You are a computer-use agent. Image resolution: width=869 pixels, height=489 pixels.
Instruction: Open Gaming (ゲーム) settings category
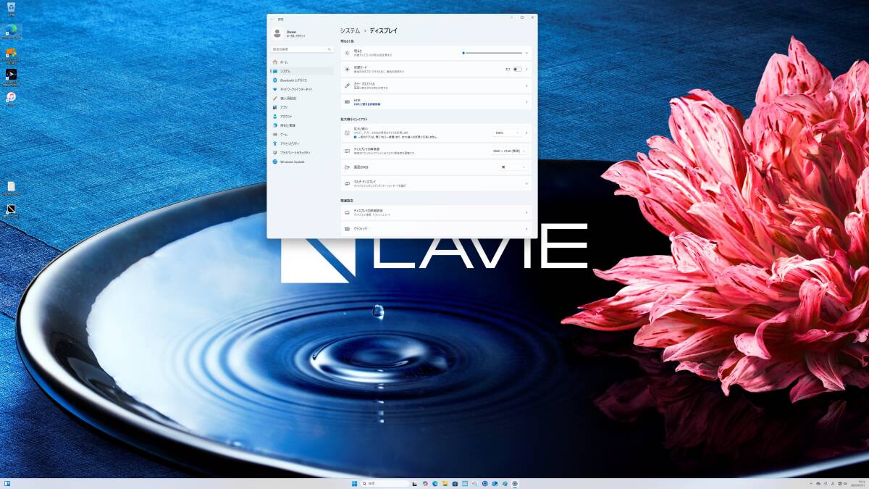(x=301, y=135)
